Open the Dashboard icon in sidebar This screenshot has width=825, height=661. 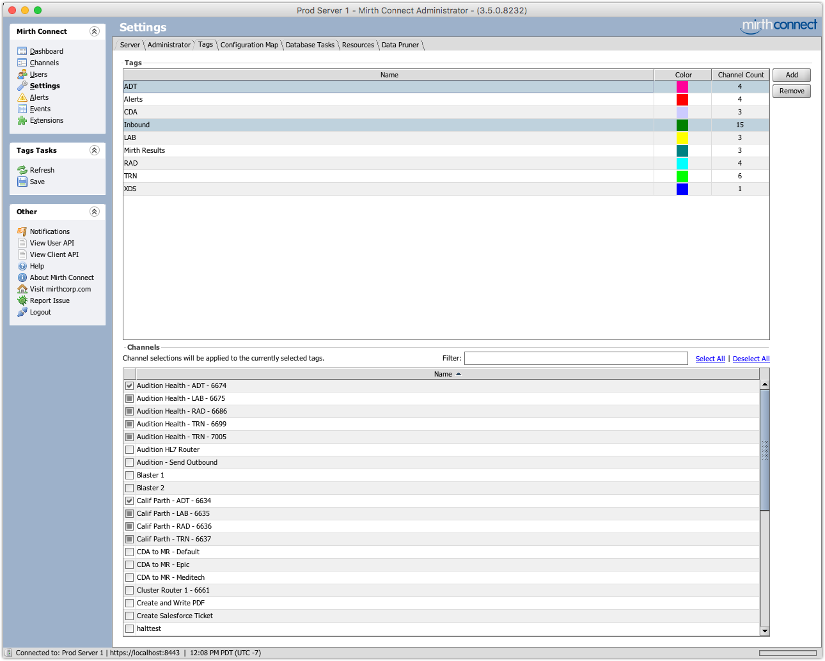point(22,51)
